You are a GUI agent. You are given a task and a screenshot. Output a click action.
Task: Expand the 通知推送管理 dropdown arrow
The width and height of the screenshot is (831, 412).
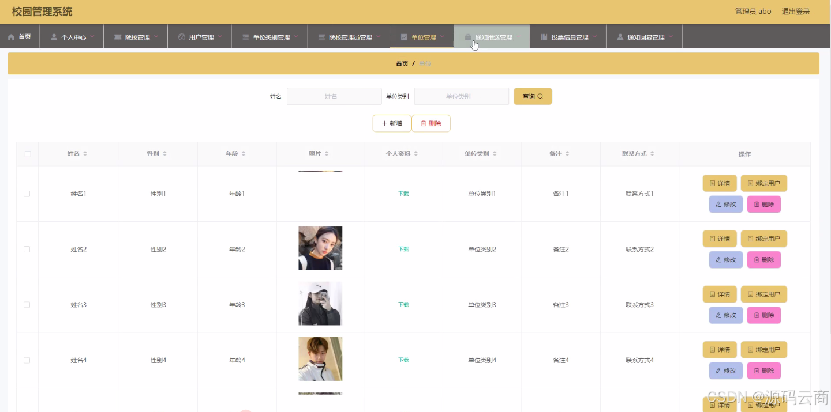[x=518, y=36]
